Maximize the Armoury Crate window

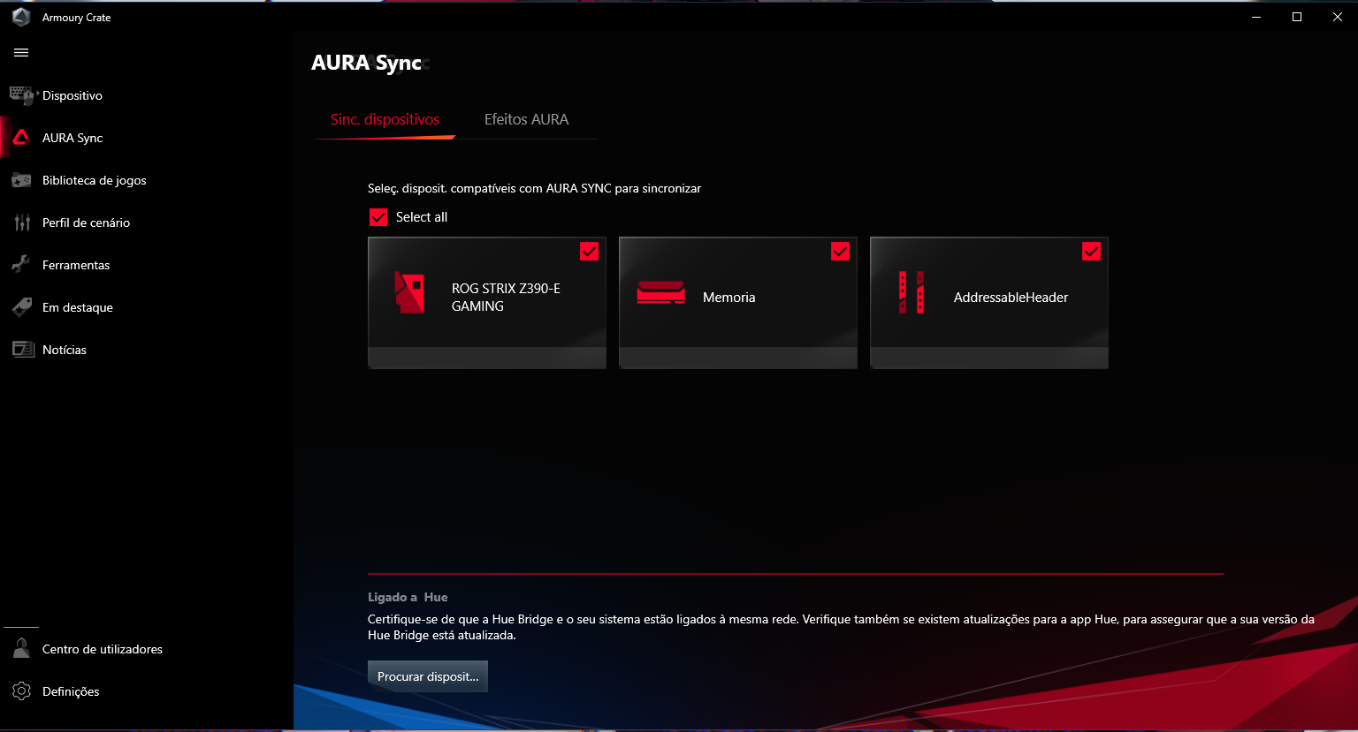[1297, 17]
